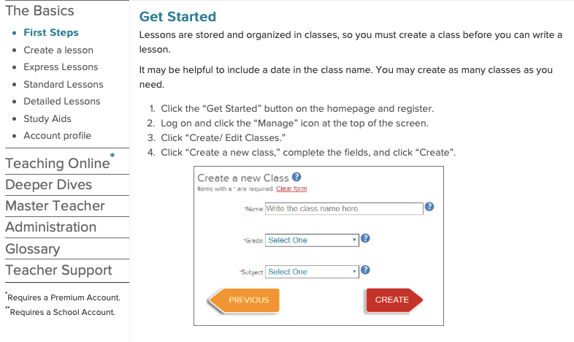
Task: Type in the class name input field
Action: click(x=344, y=208)
